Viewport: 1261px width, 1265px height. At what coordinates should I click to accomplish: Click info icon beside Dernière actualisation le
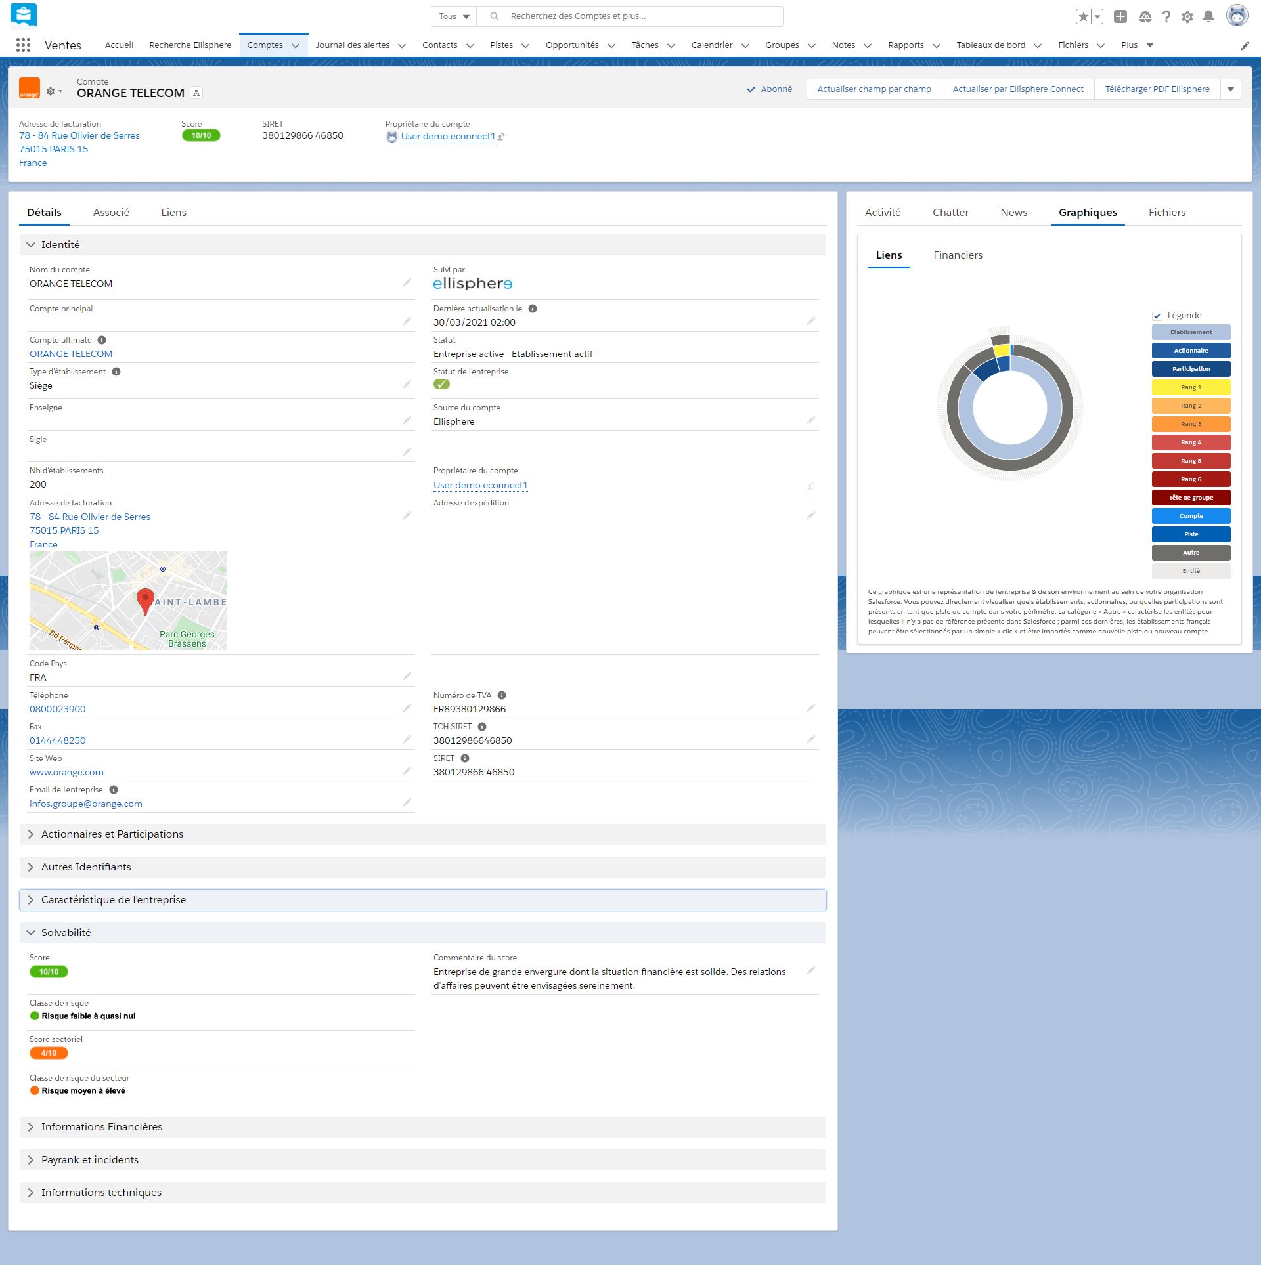pyautogui.click(x=533, y=309)
